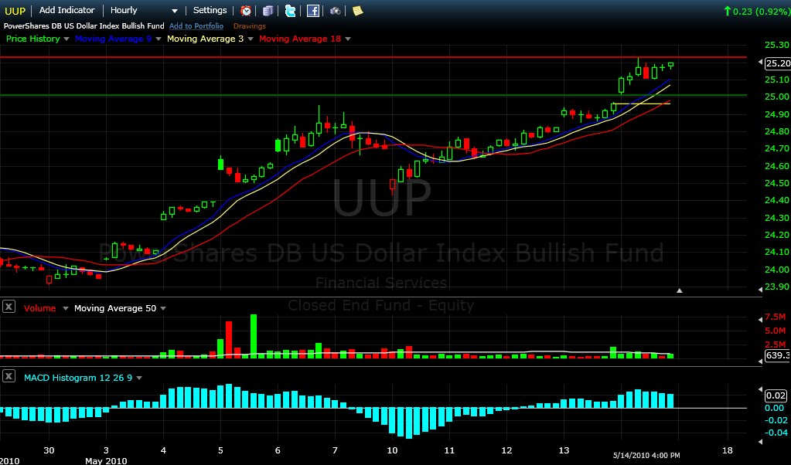Open the yellow sticky note icon

tap(357, 11)
